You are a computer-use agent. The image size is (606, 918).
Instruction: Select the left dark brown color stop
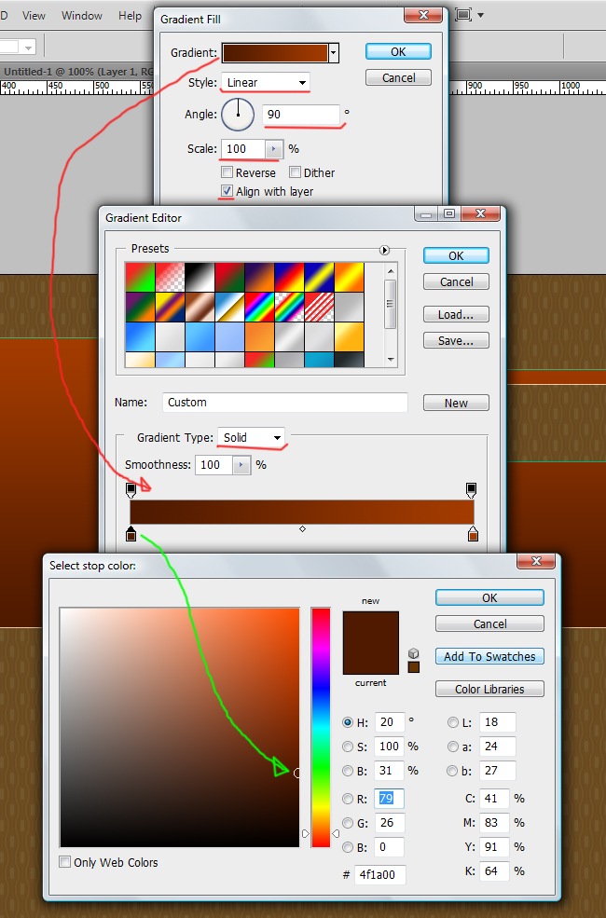pos(131,533)
